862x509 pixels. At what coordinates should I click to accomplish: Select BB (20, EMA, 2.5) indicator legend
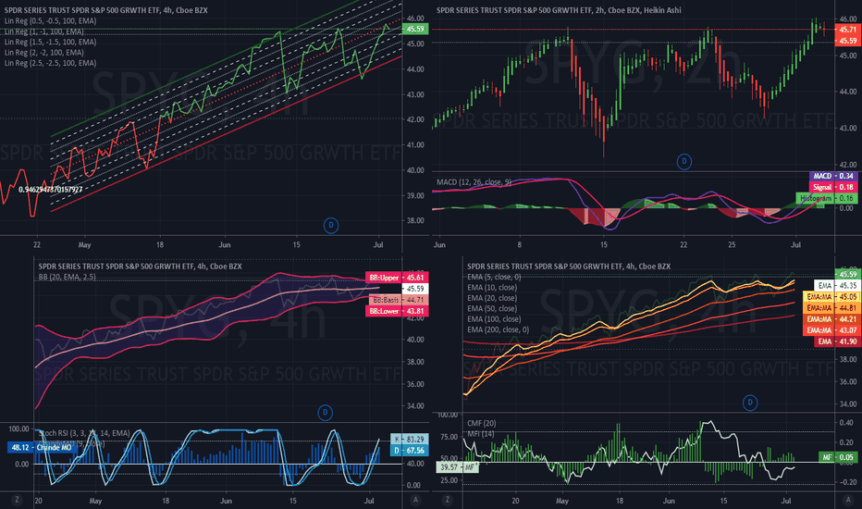[x=68, y=277]
